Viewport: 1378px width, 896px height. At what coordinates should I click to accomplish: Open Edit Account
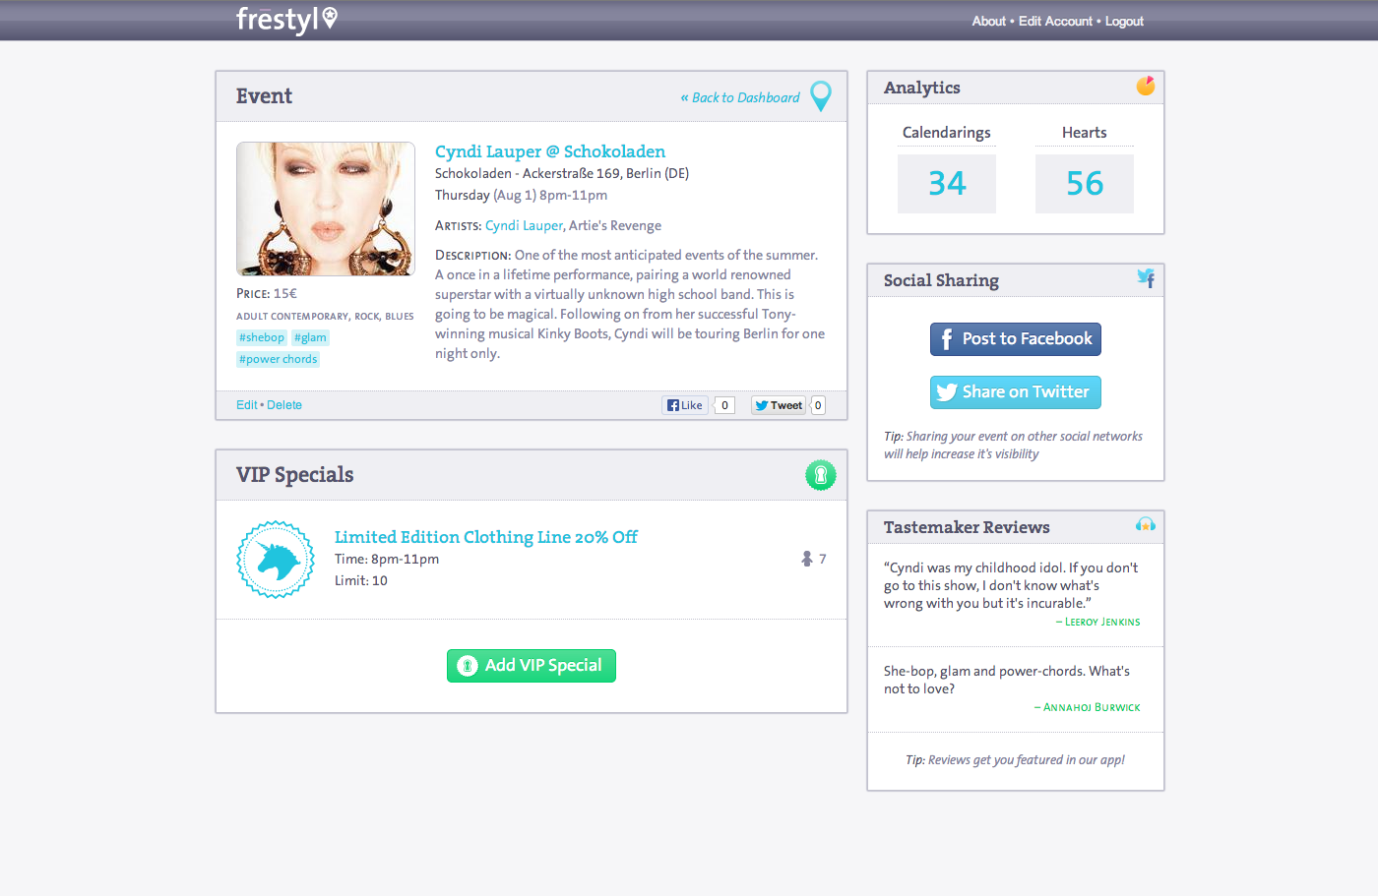pyautogui.click(x=1055, y=21)
